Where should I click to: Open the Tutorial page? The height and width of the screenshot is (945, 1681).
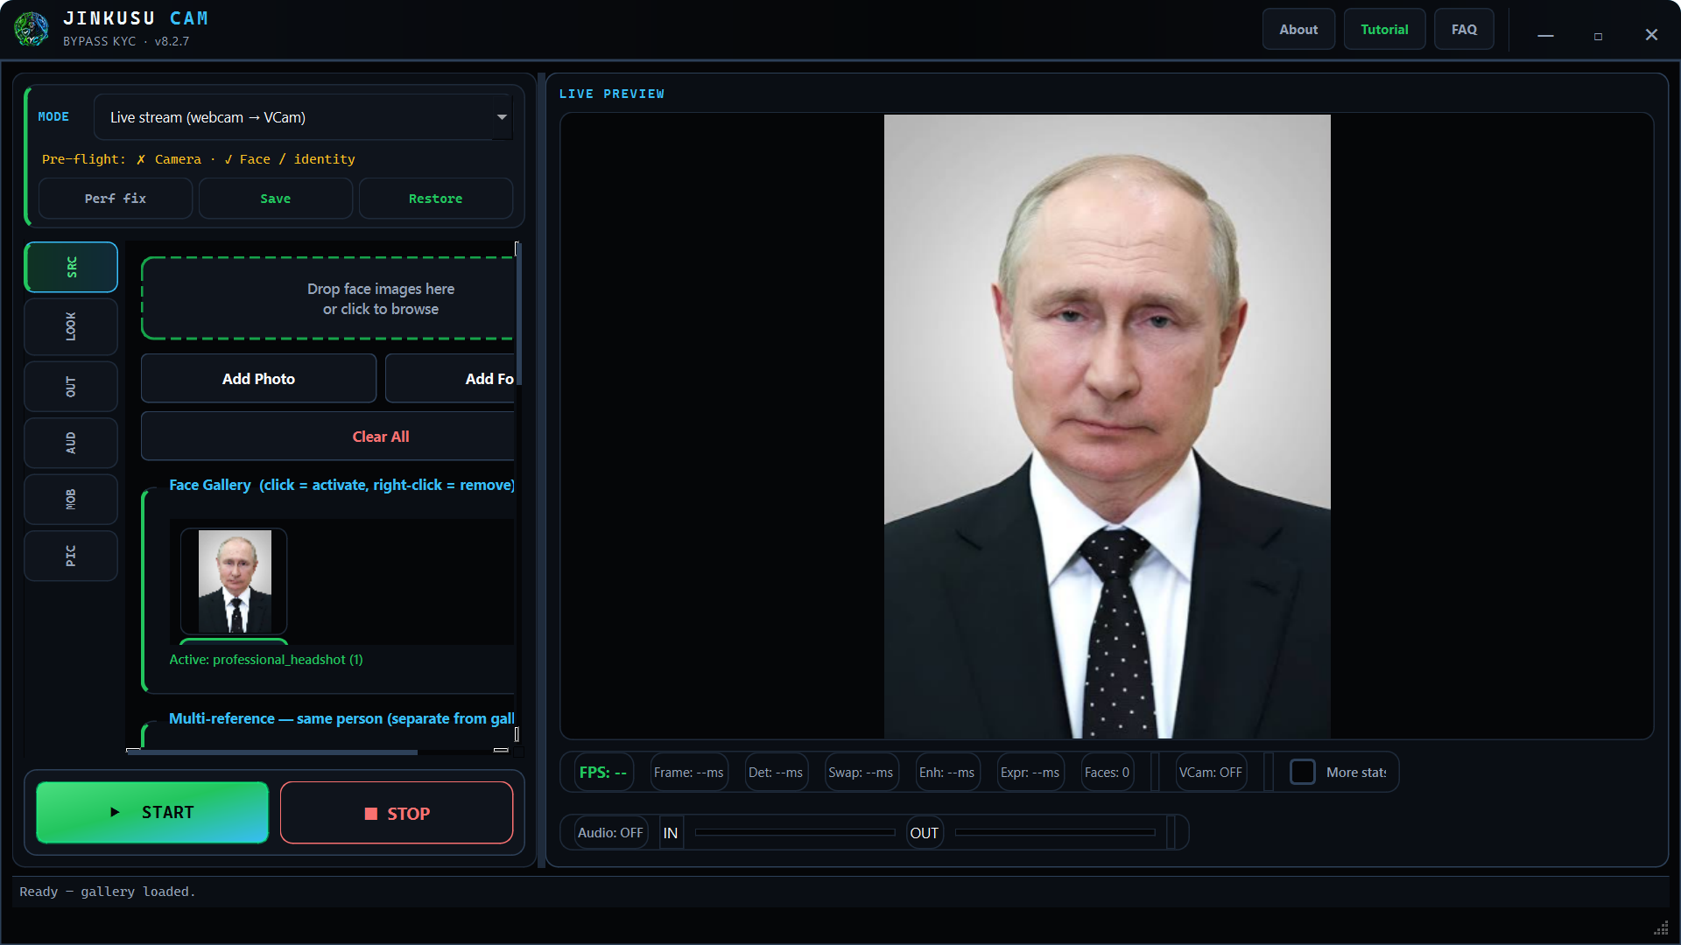[1384, 30]
